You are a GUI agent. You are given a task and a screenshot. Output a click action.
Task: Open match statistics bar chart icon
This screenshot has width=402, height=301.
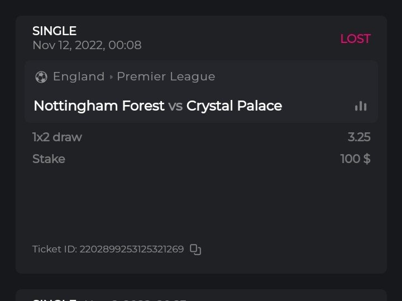click(x=361, y=106)
